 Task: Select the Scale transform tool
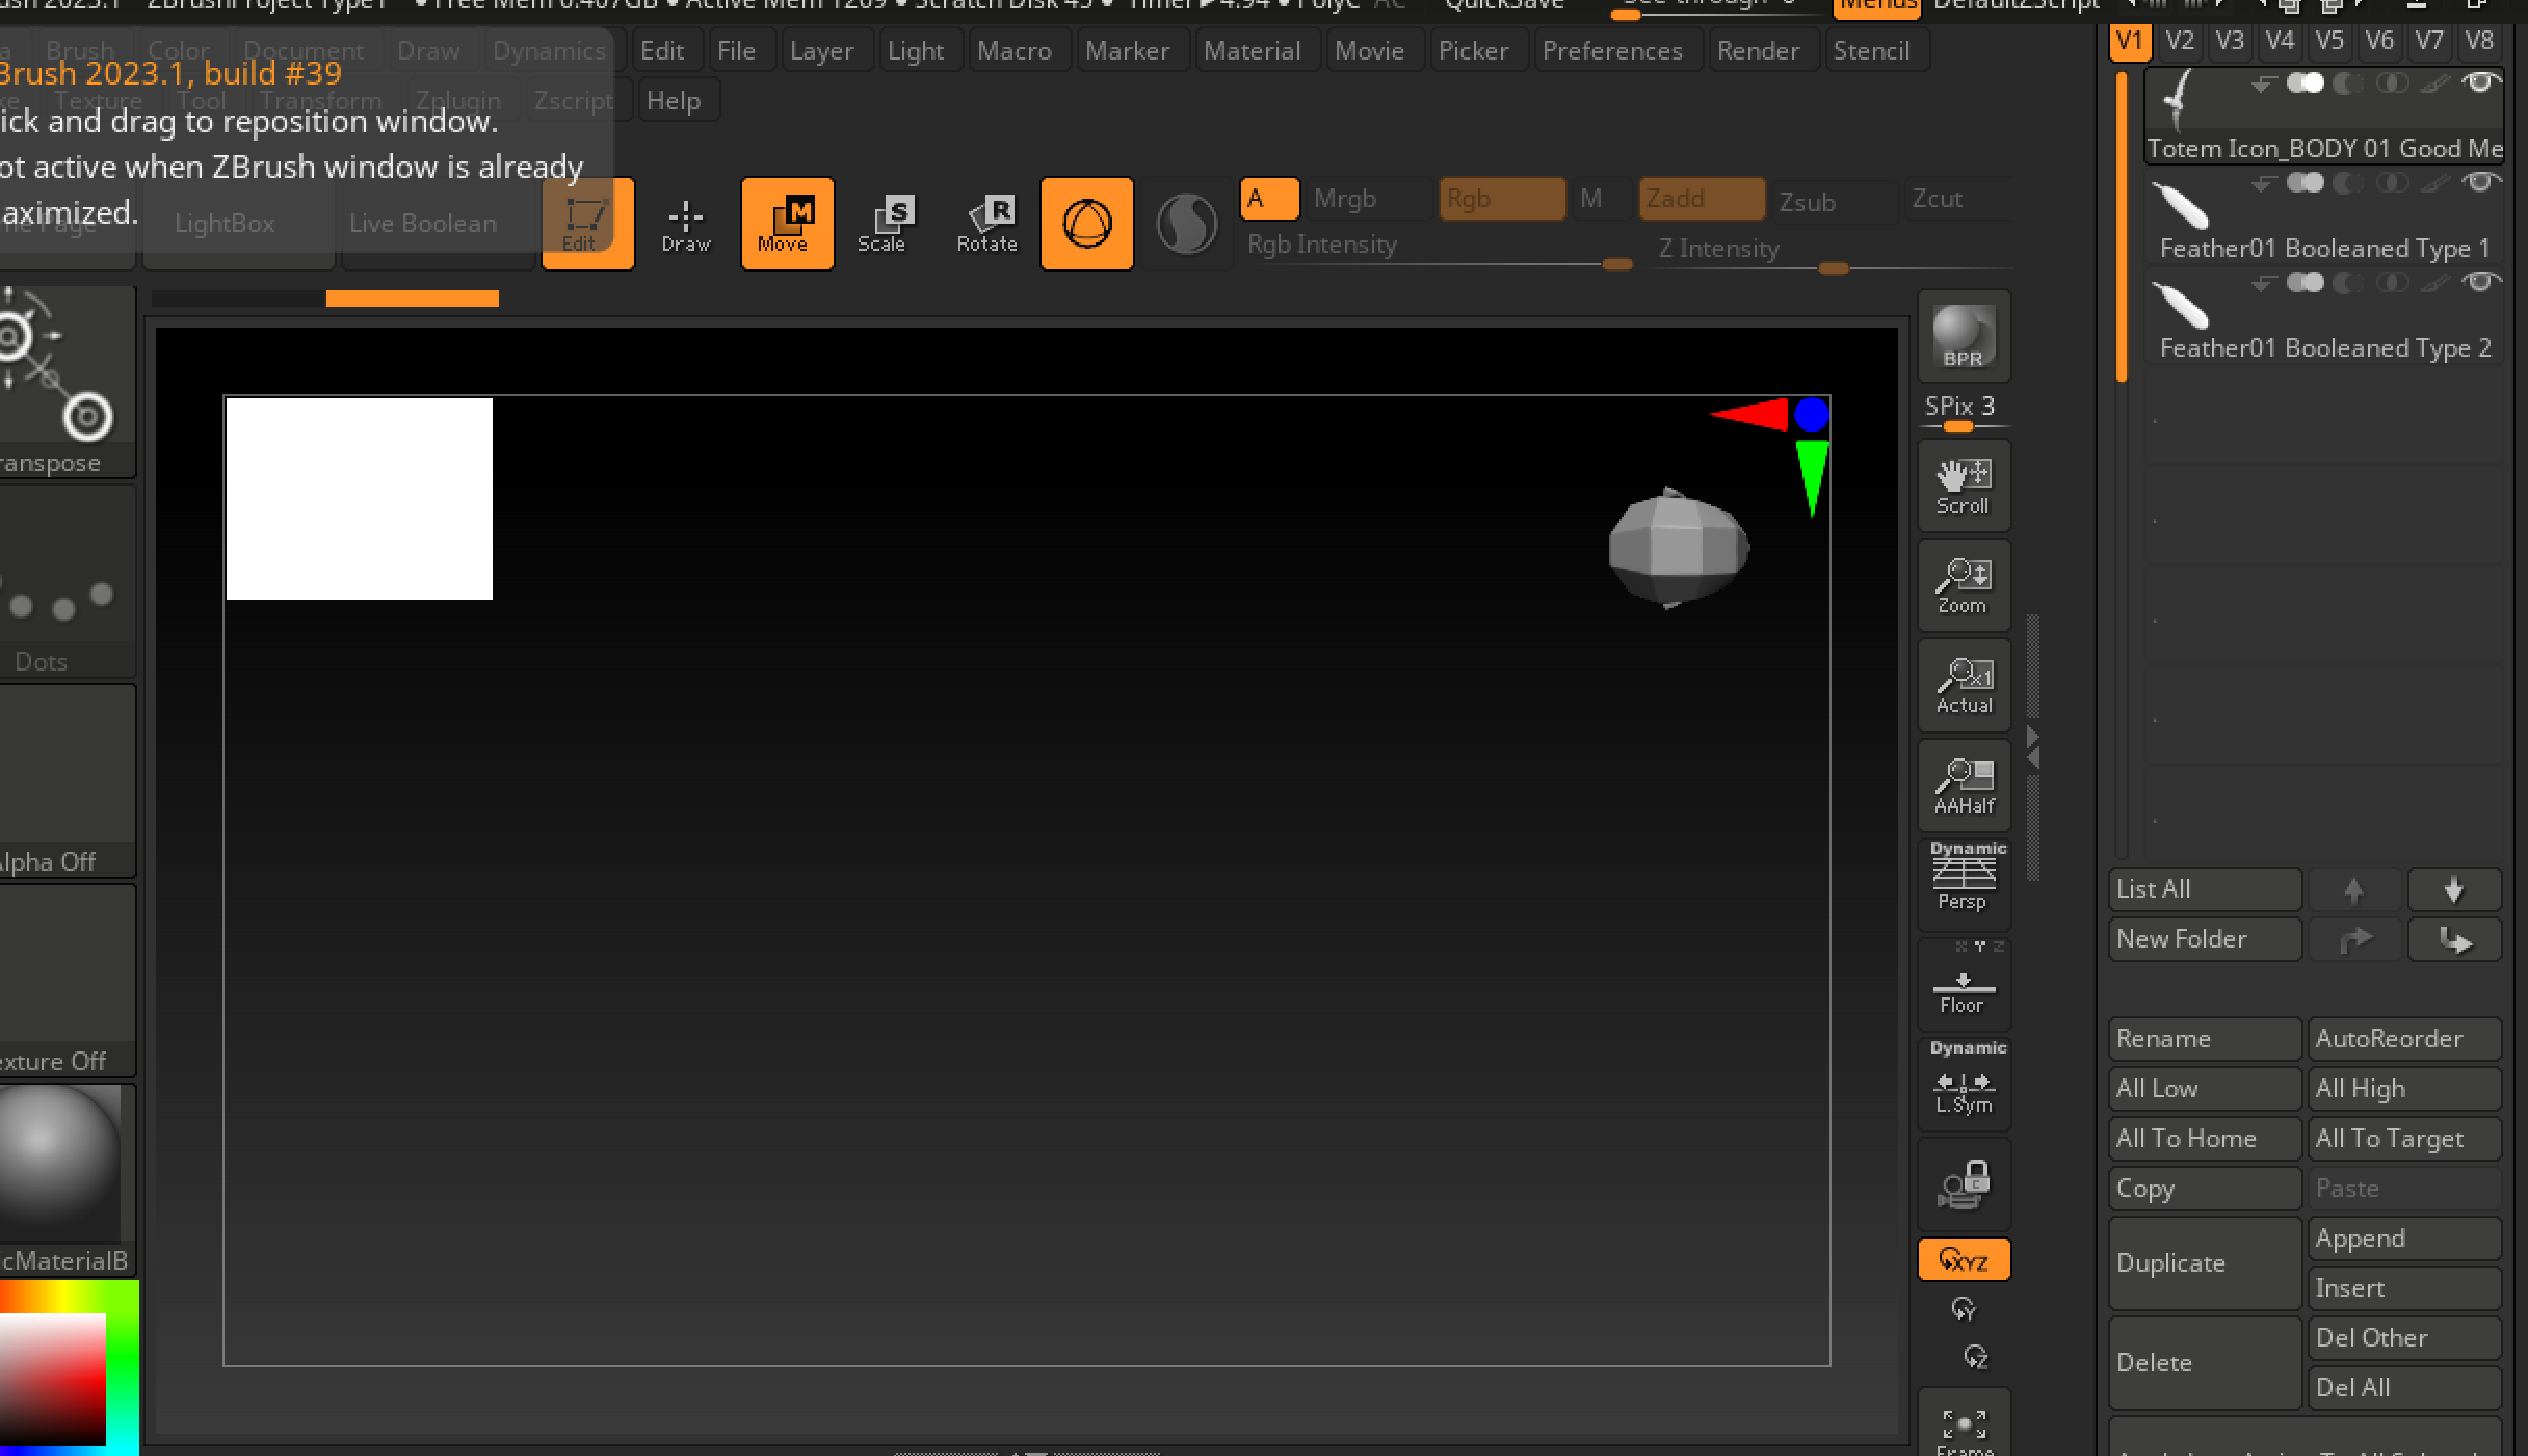pos(881,223)
